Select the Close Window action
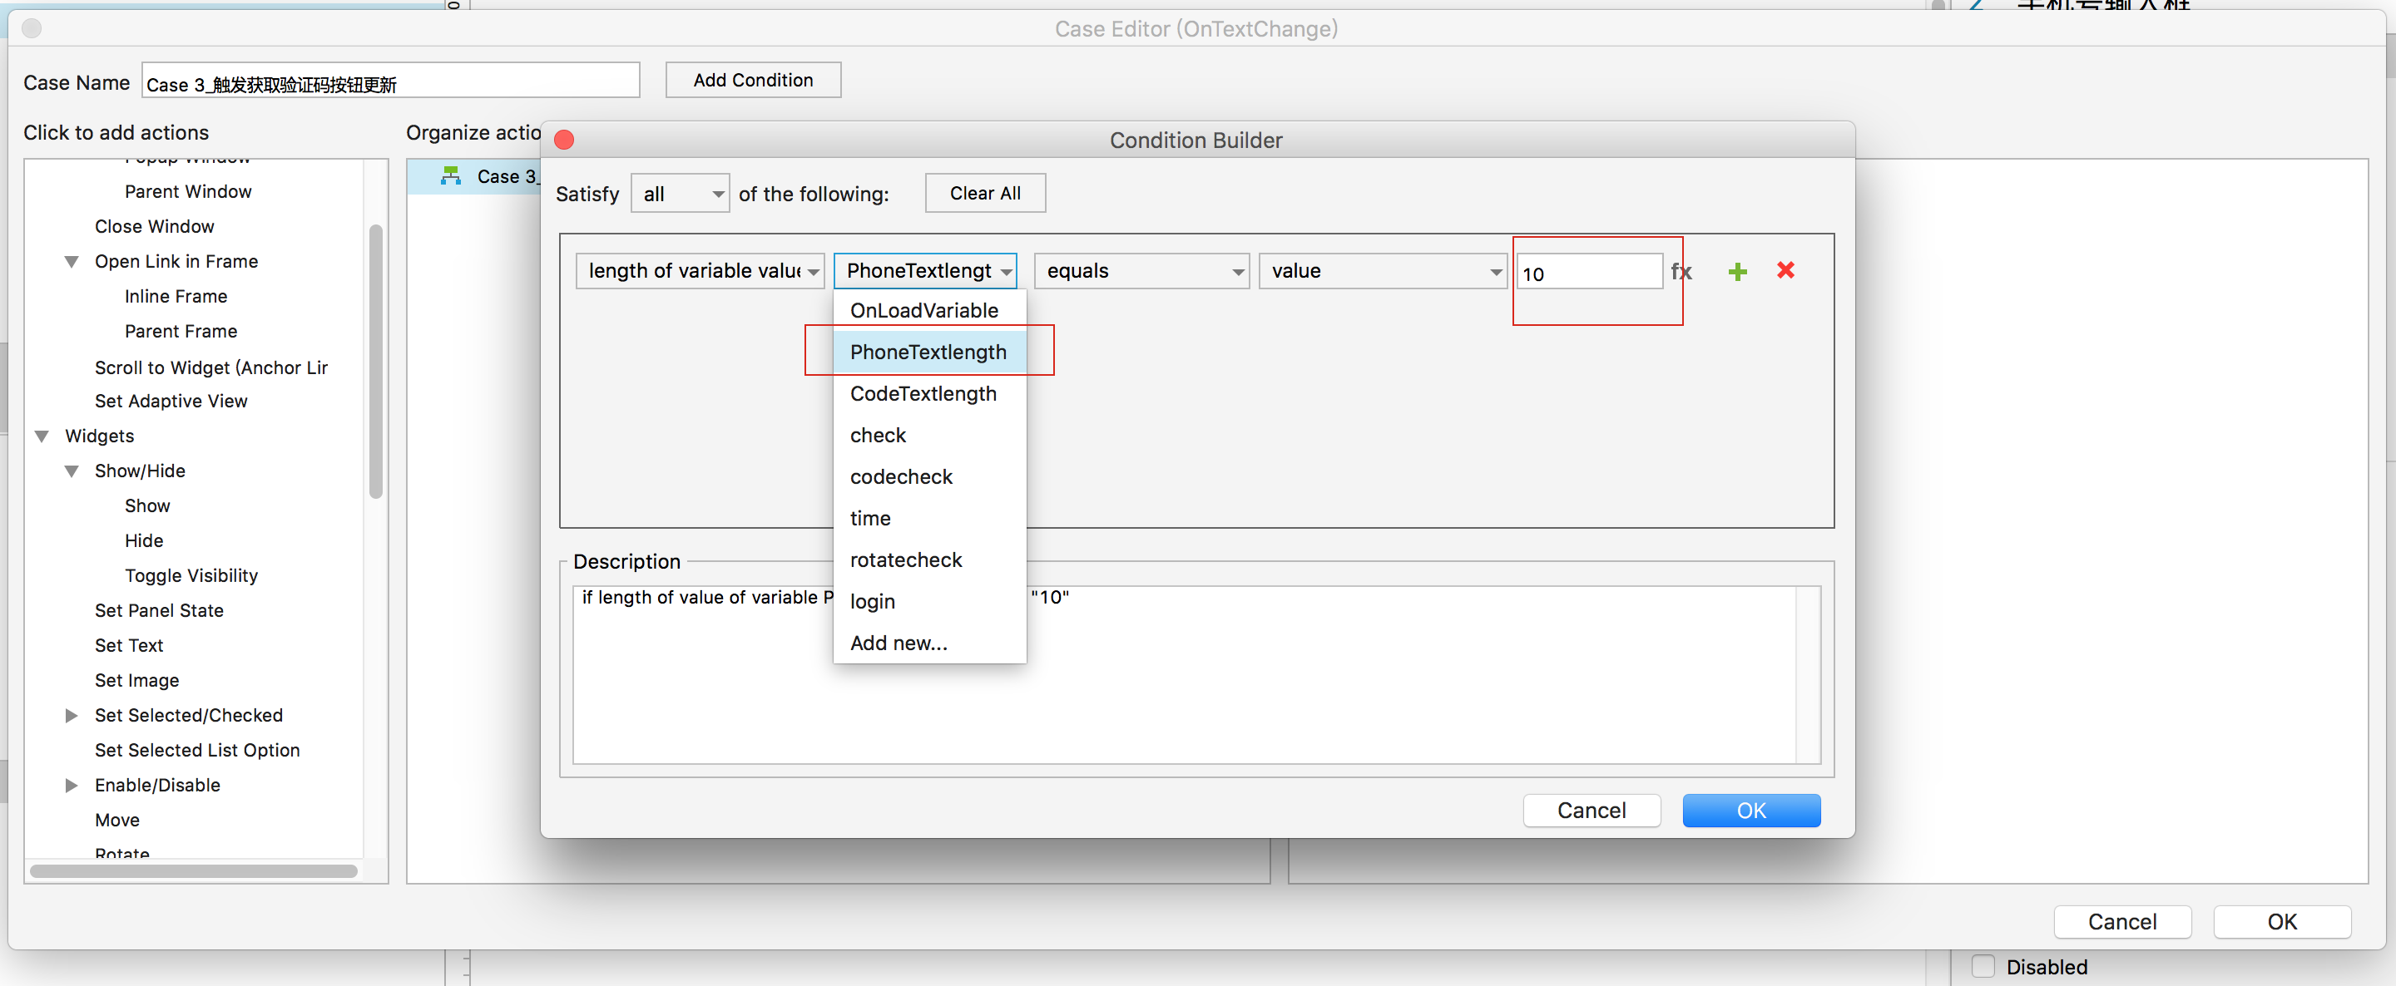 155,227
